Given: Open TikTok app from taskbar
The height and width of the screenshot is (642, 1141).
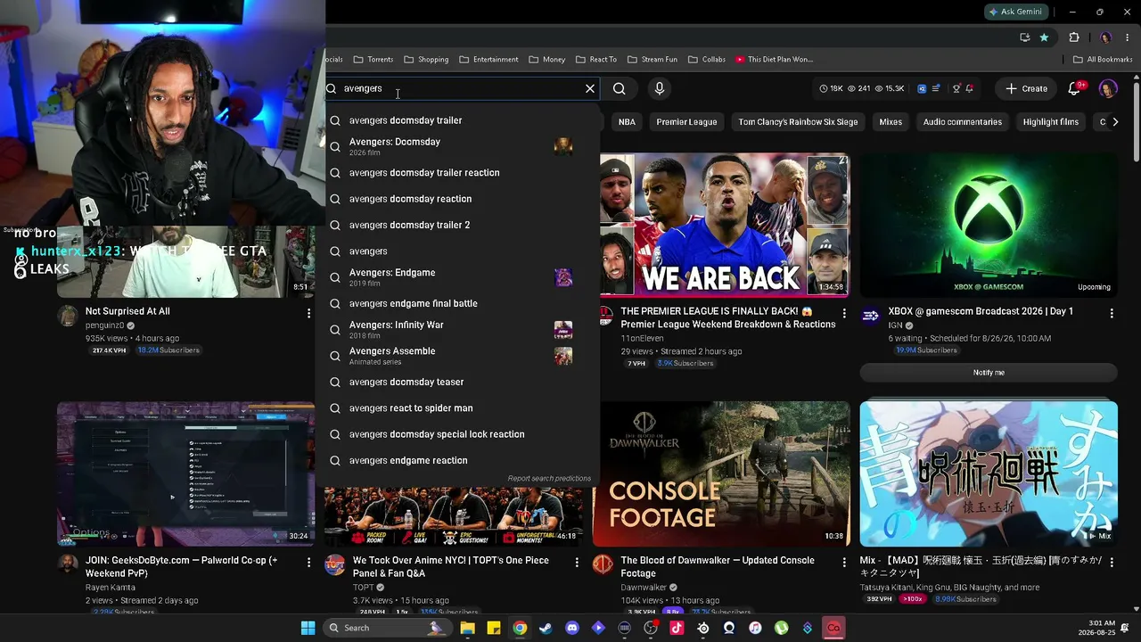Looking at the screenshot, I should click(x=677, y=628).
